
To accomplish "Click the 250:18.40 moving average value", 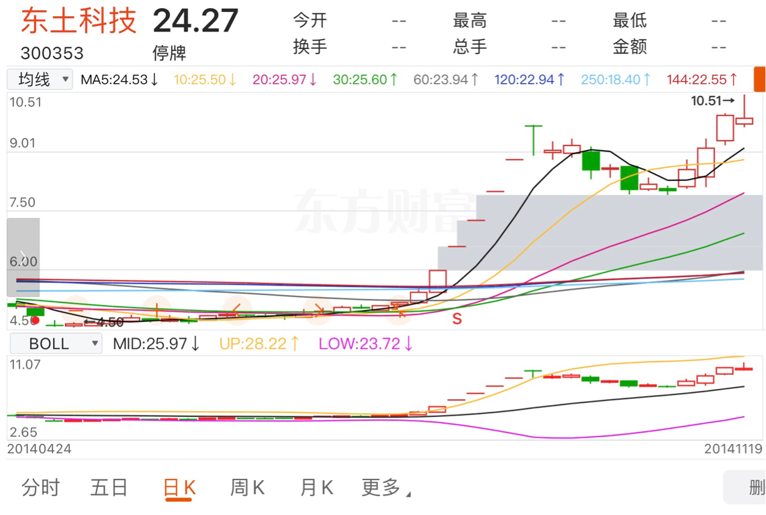I will pyautogui.click(x=616, y=80).
